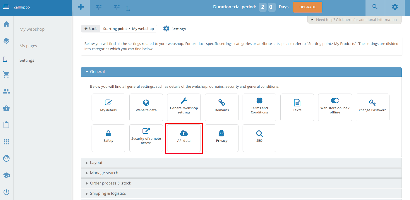Viewport: 410px width, 200px height.
Task: Click the clipboard sidebar icon
Action: (6, 125)
